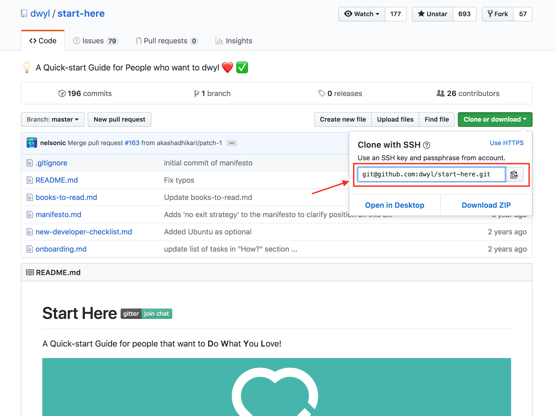555x416 pixels.
Task: View the 196 commits history
Action: pyautogui.click(x=85, y=93)
